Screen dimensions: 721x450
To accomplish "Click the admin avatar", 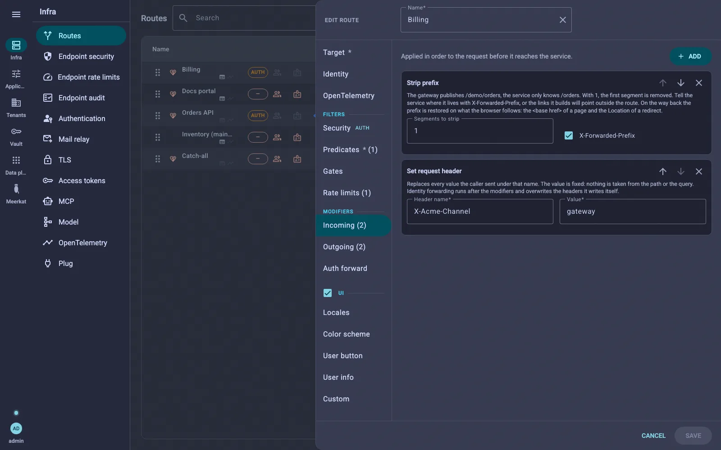I will pos(16,428).
